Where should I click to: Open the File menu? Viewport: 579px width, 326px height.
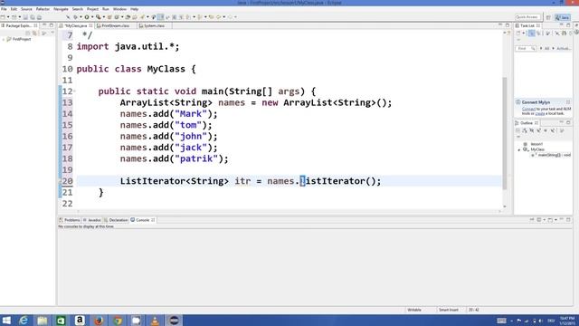pos(4,9)
